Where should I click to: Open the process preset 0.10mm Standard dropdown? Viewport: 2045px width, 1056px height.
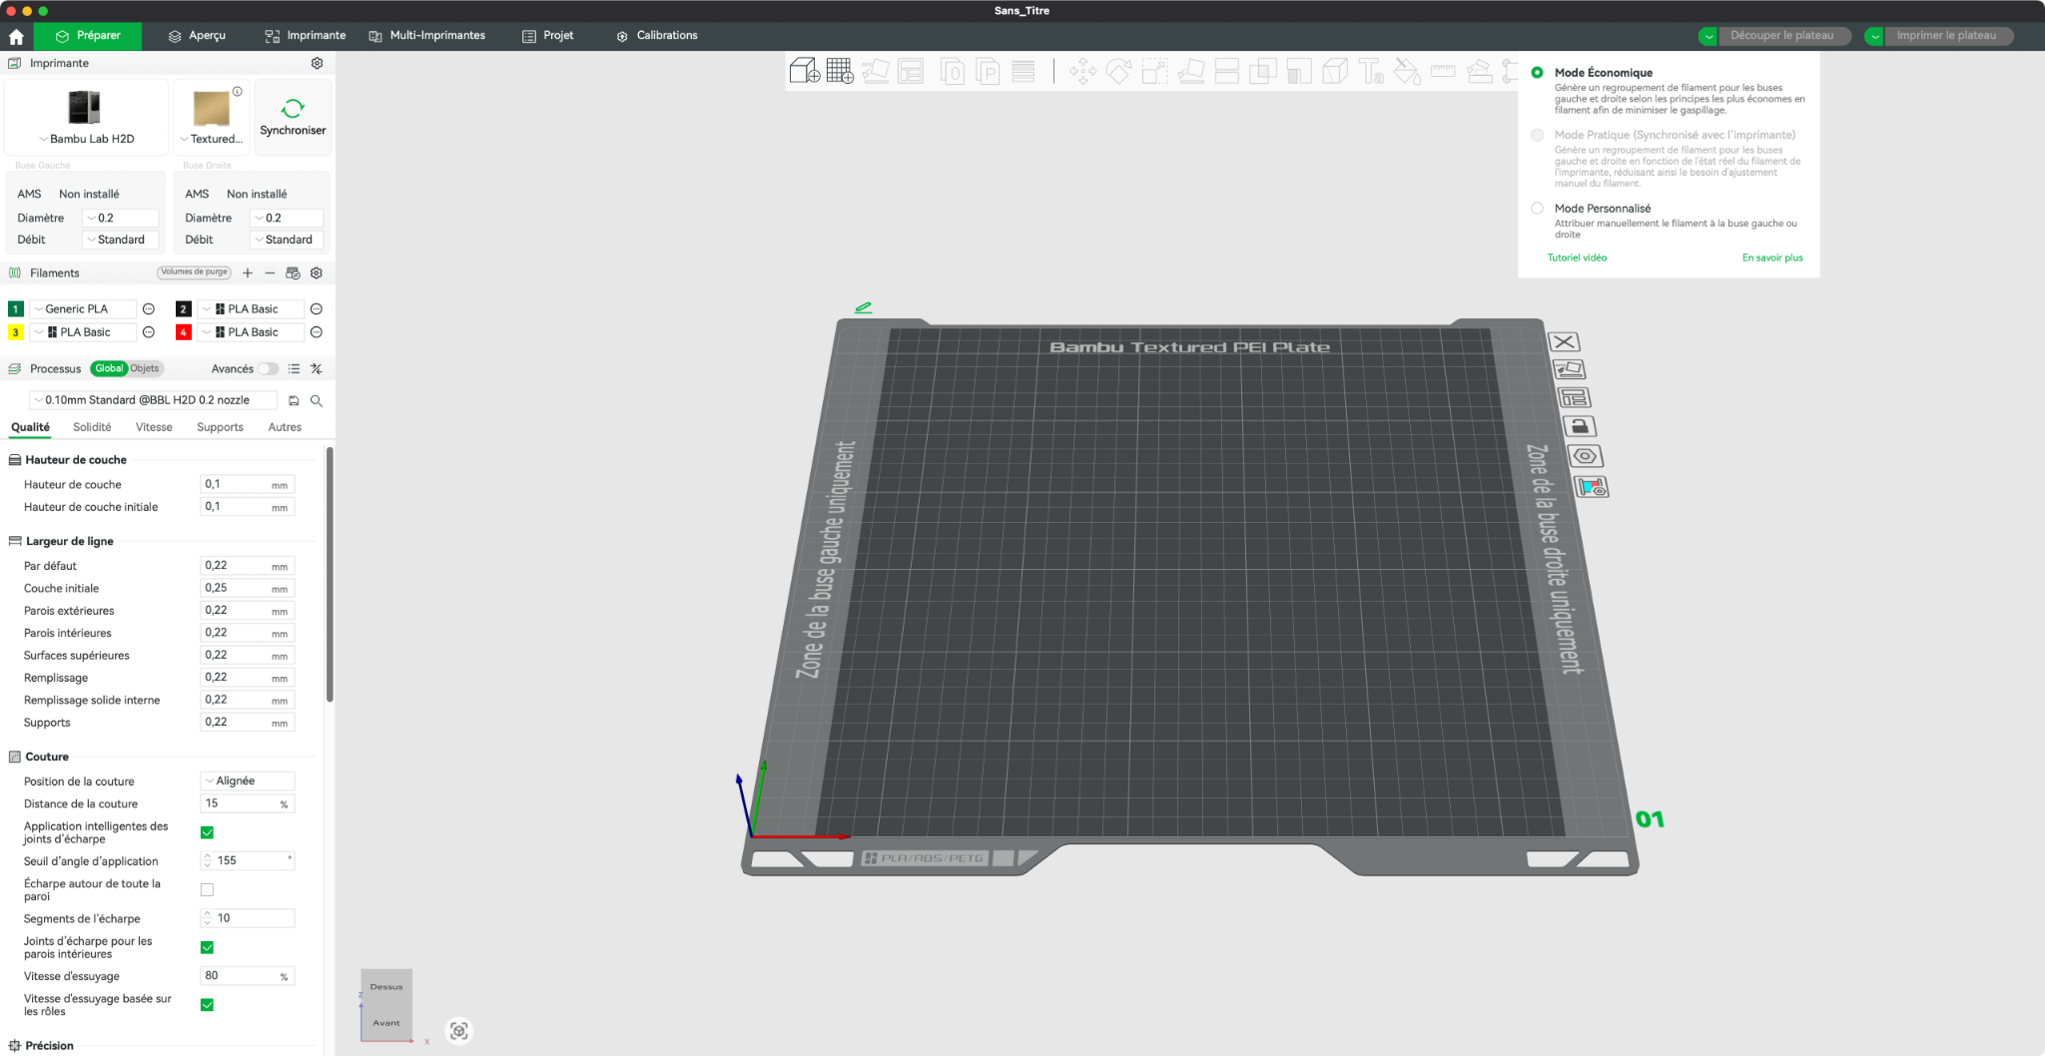pyautogui.click(x=154, y=400)
